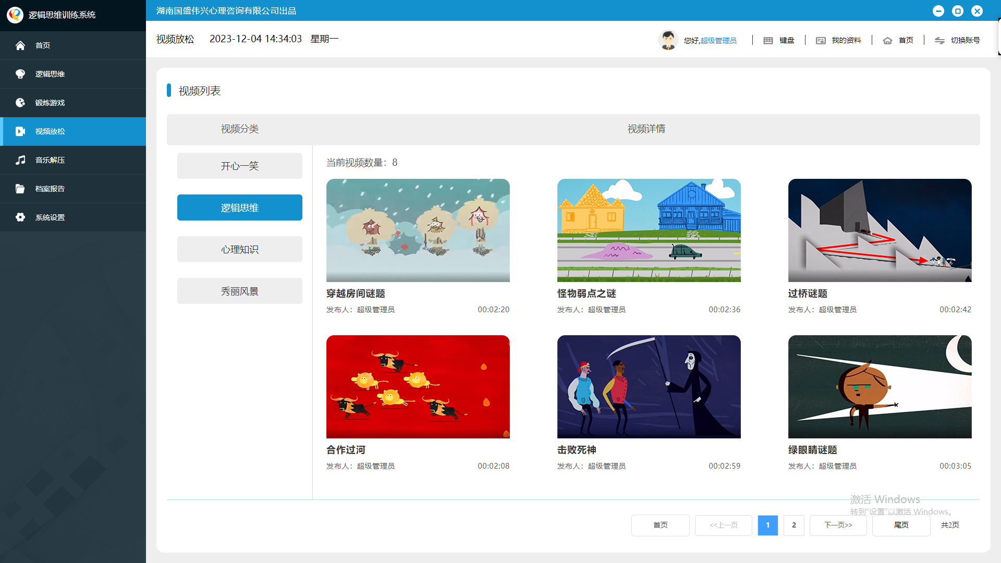Select the 心理知识 category
Screen dimensions: 1001x563
239,249
